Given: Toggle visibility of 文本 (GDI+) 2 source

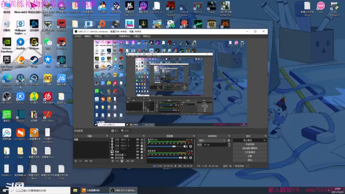Looking at the screenshot, I should click(x=138, y=146).
